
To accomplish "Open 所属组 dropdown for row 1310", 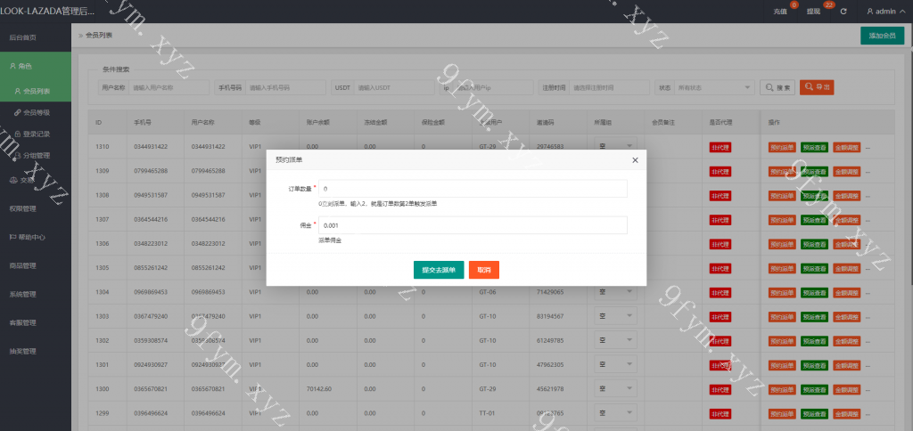I will (x=615, y=146).
